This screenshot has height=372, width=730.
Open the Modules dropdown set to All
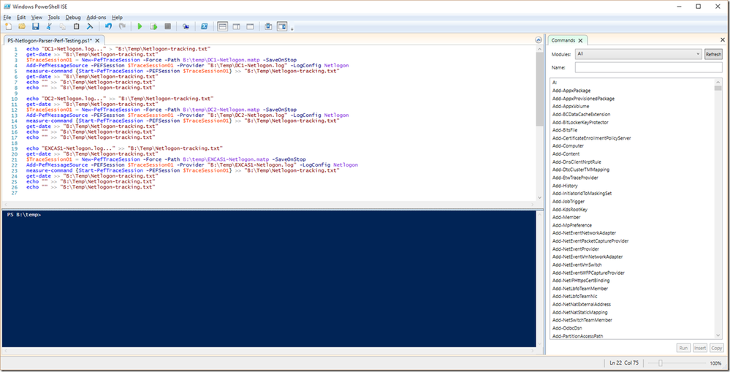(638, 54)
